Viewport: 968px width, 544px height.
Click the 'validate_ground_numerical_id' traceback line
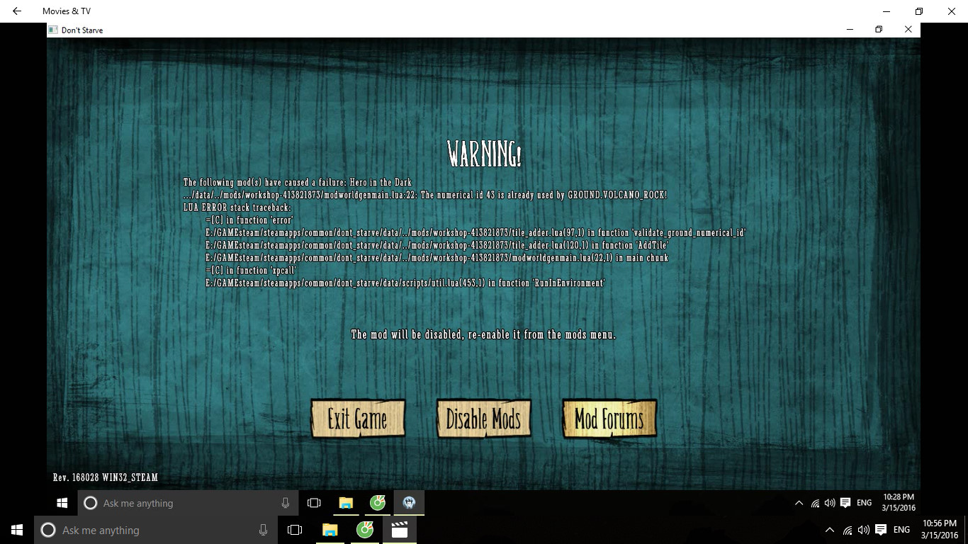(x=475, y=232)
